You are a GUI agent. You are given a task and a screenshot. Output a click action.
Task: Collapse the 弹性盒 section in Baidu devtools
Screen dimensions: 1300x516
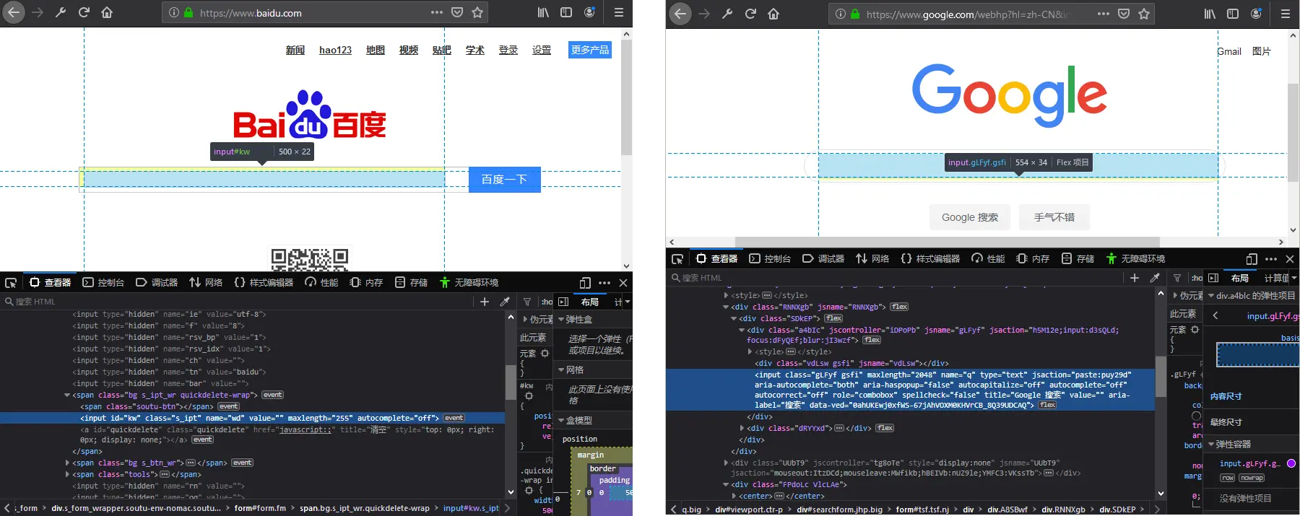(561, 319)
